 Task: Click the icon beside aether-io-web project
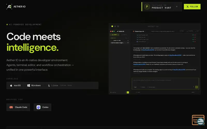(x=128, y=41)
